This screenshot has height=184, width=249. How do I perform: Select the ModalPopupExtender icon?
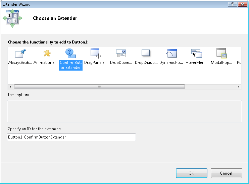(x=221, y=54)
